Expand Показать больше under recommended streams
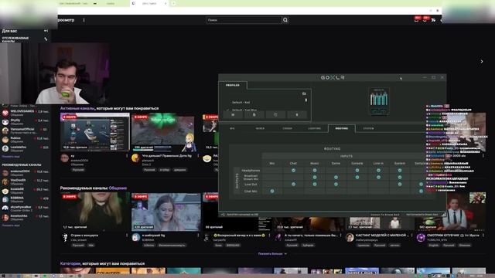The image size is (495, 278). (x=272, y=254)
